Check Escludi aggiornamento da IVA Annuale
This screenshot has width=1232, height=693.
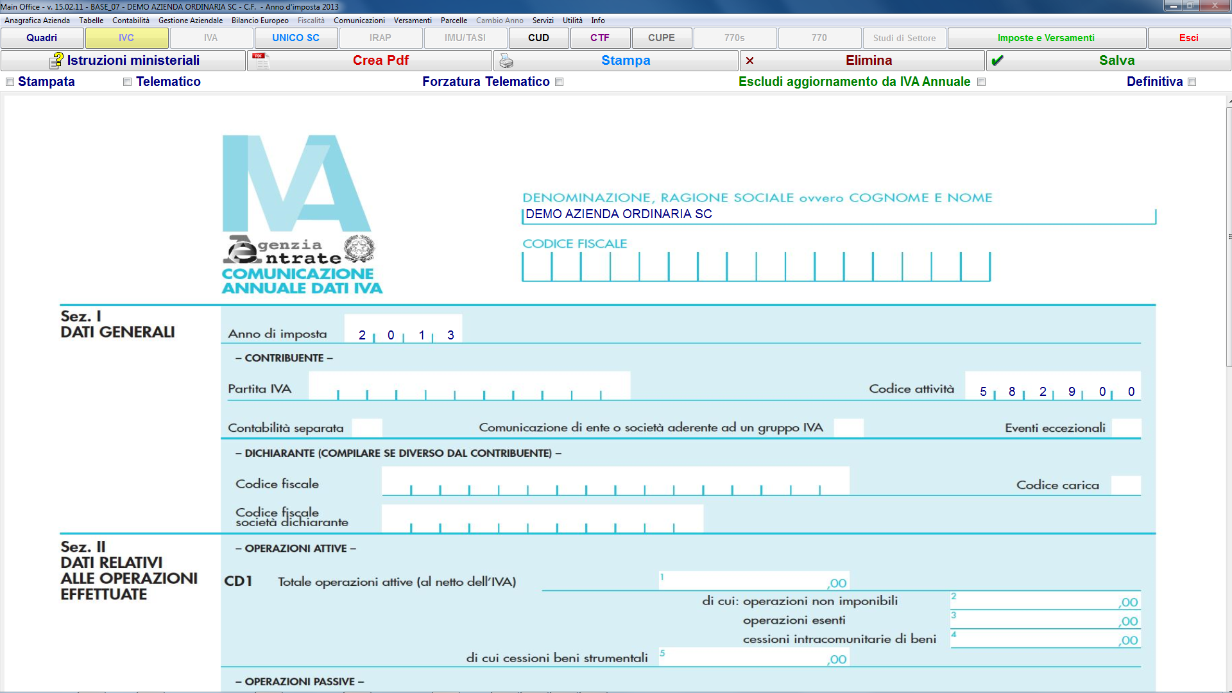981,82
